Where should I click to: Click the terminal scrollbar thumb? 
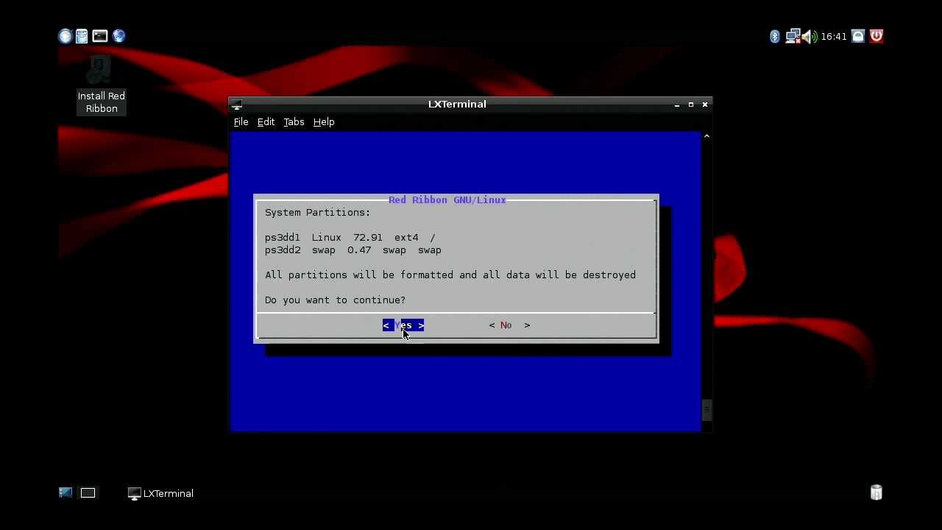(706, 410)
